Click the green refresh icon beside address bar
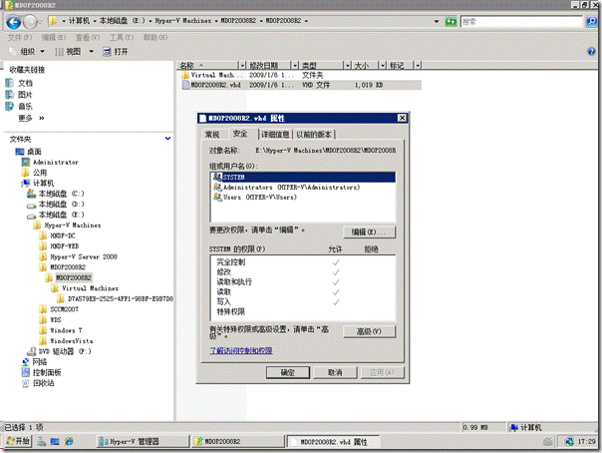Viewport: 602px width, 453px height. click(x=451, y=22)
